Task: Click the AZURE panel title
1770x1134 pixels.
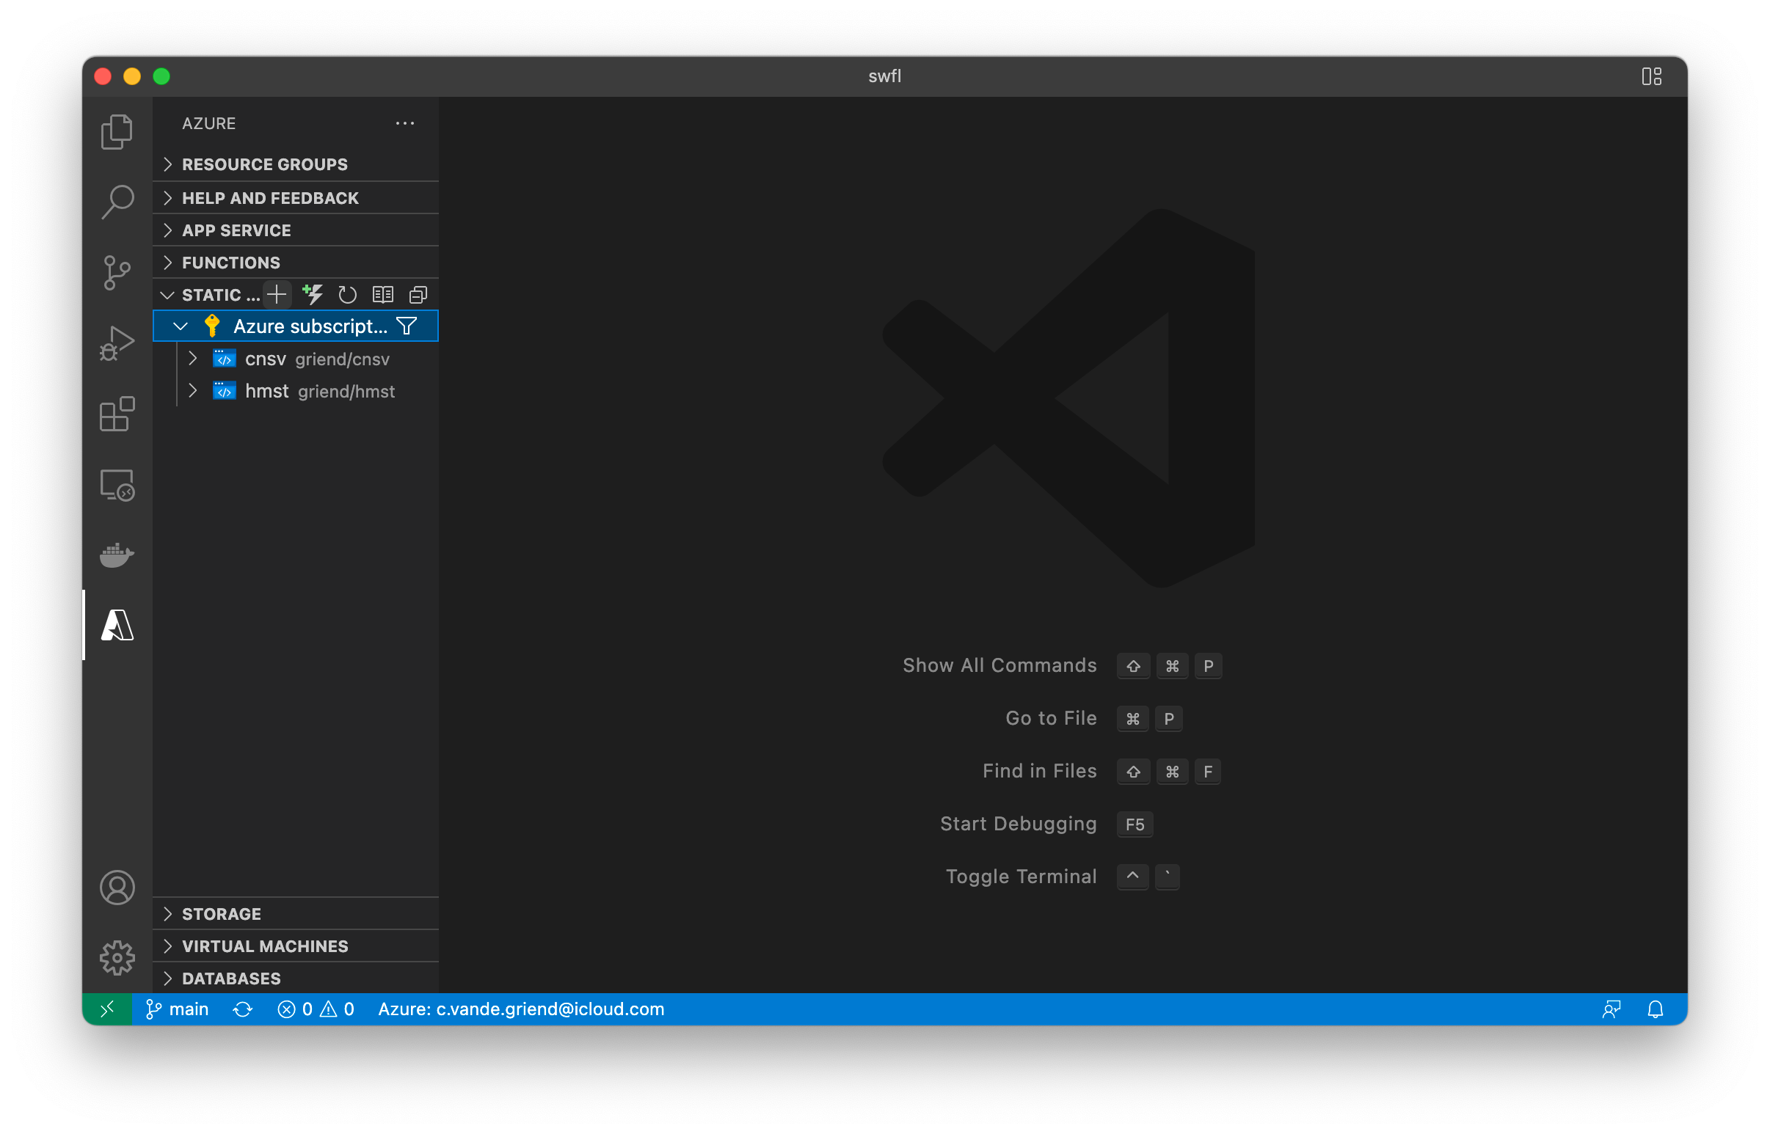Action: (209, 124)
